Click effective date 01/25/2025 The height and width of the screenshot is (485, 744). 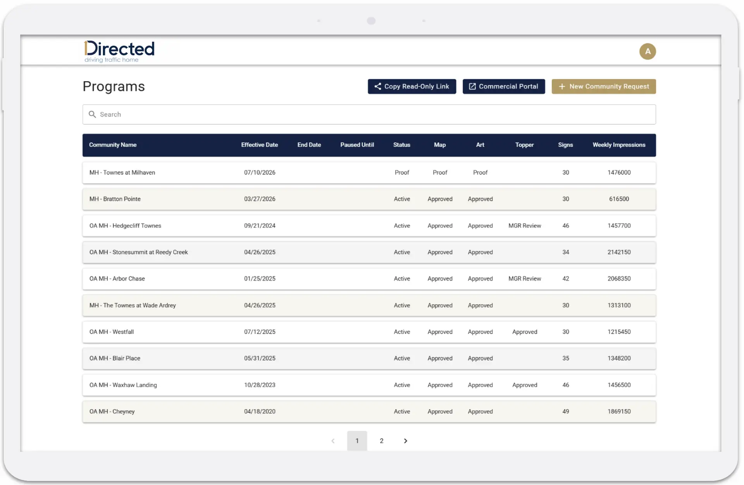[260, 279]
